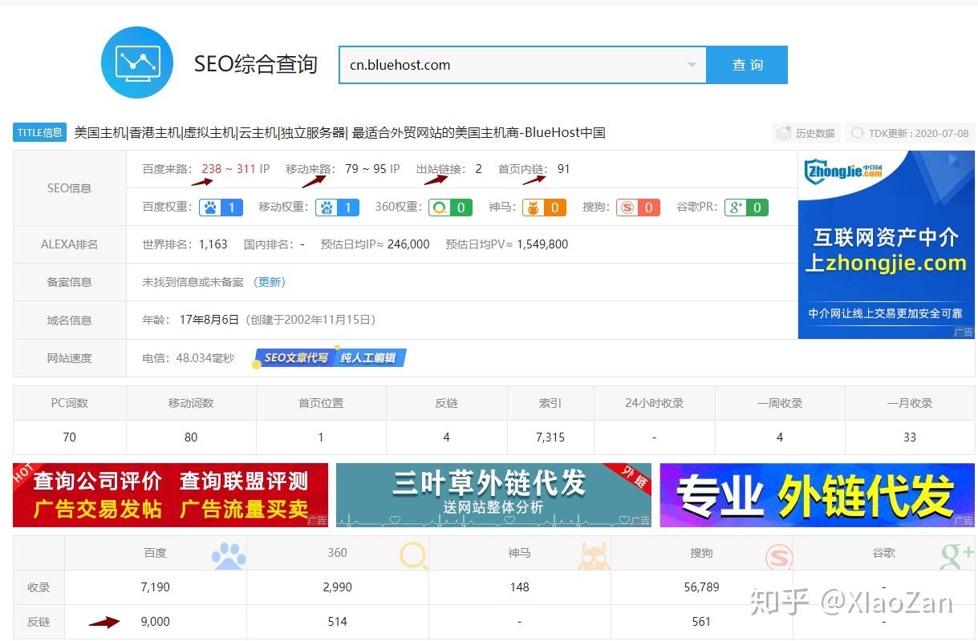Click the 360权重 green badge icon

449,208
